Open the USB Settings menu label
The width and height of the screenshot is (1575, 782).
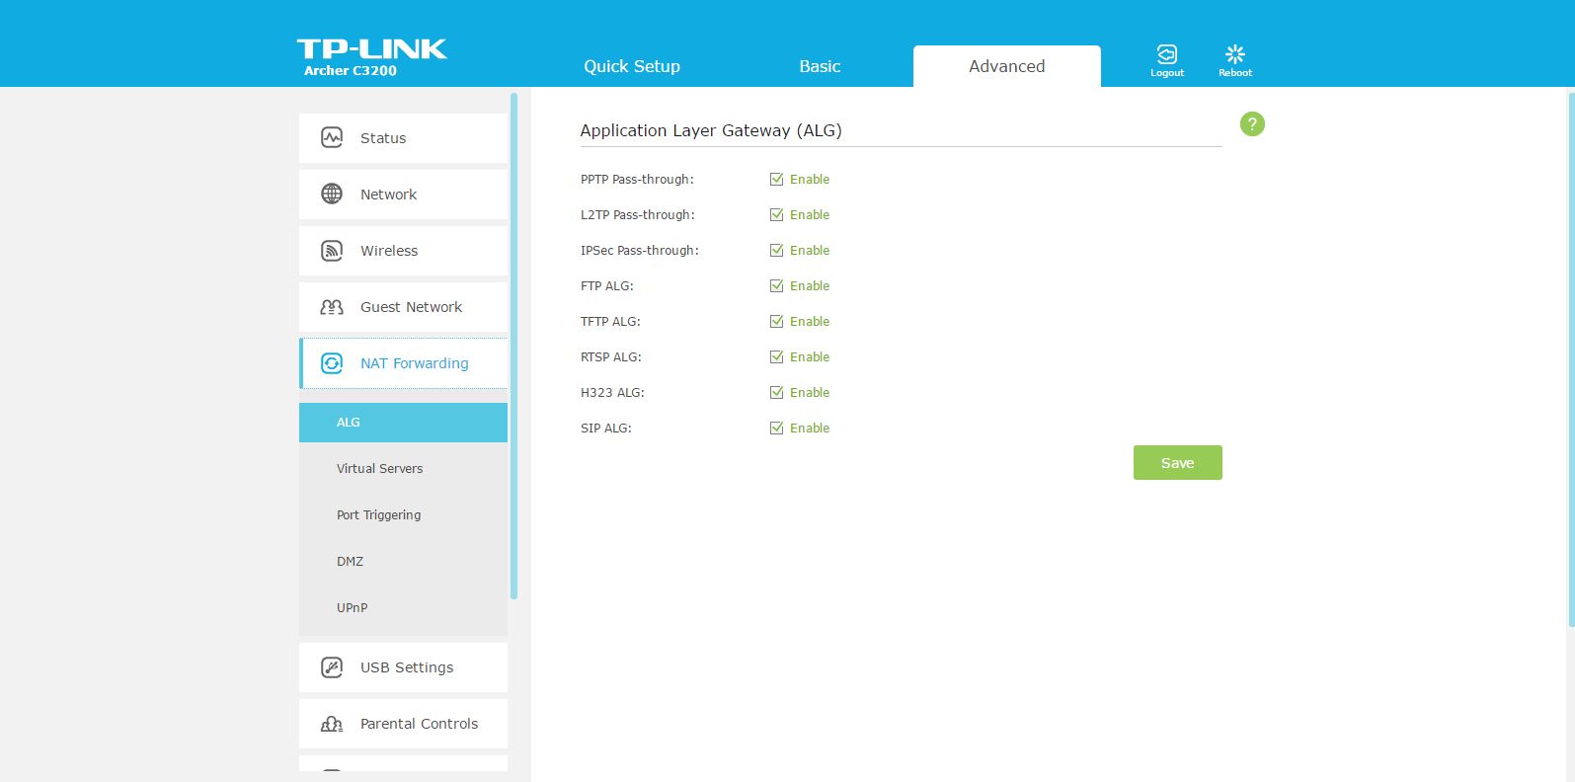[x=407, y=667]
